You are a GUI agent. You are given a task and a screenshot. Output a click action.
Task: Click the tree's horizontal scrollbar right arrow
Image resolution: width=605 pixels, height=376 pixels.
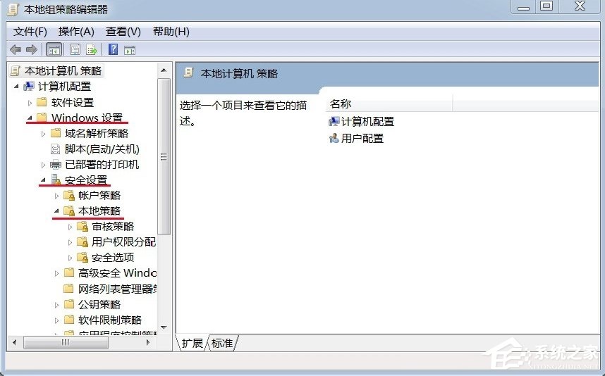tap(148, 342)
